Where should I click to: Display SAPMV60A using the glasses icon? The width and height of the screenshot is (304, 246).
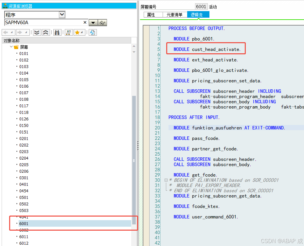[x=102, y=22]
